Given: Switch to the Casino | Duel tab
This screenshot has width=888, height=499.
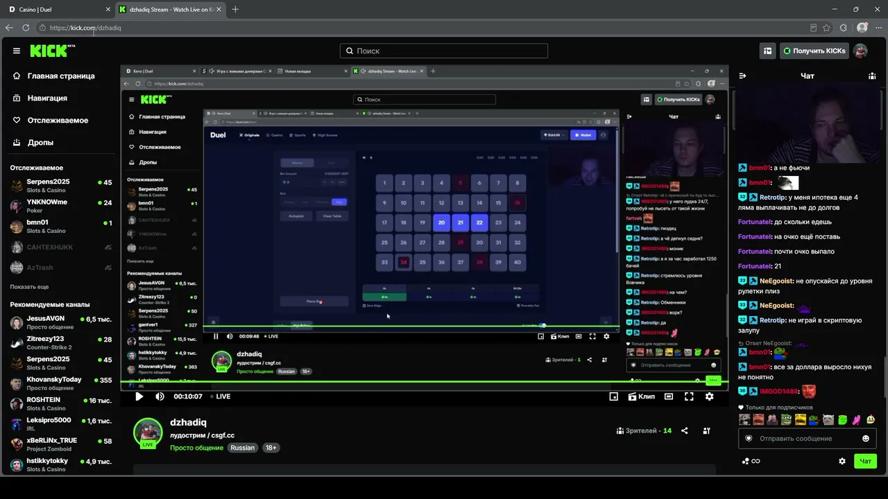Looking at the screenshot, I should click(x=57, y=10).
